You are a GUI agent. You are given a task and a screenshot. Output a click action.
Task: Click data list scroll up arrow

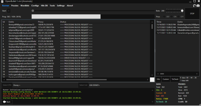point(152,22)
